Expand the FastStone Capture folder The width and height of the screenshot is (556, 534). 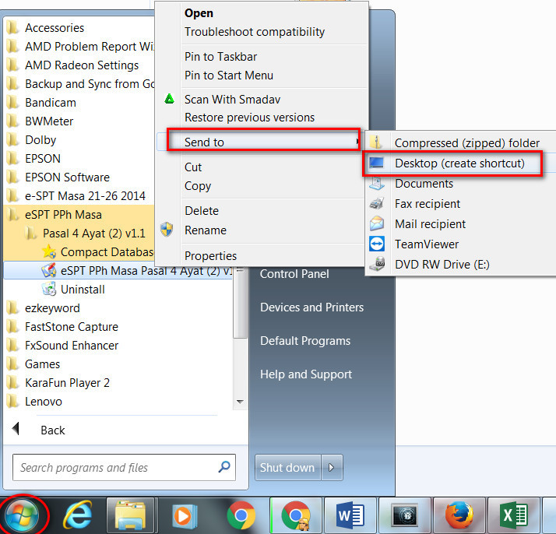pos(72,326)
